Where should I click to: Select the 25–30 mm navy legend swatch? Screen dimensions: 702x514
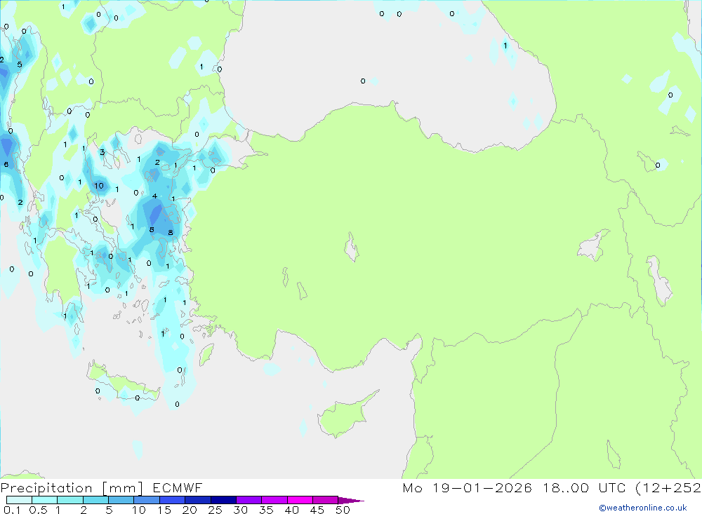click(223, 500)
